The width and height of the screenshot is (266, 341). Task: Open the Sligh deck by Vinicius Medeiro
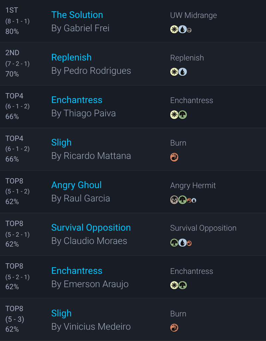pyautogui.click(x=62, y=313)
